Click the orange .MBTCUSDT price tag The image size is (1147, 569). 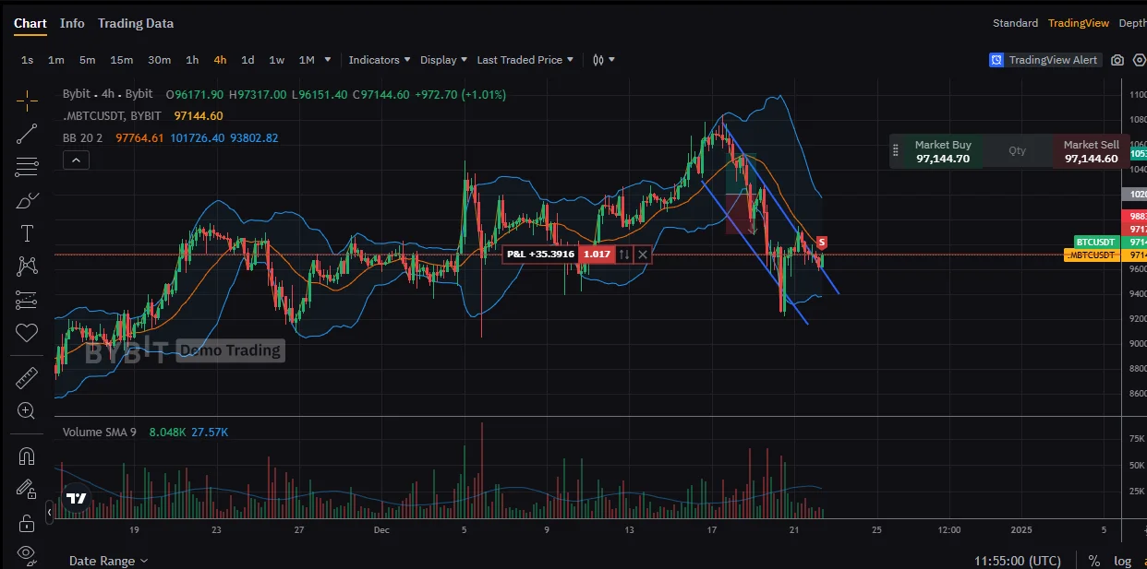[x=1092, y=255]
